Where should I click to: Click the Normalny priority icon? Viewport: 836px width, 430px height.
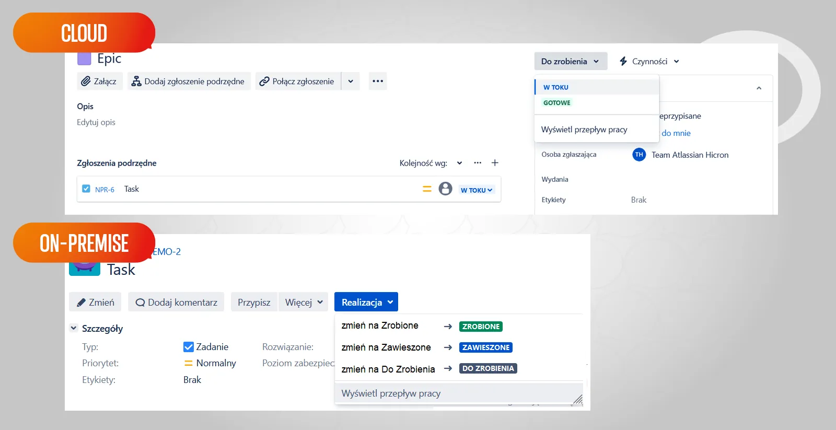[x=189, y=363]
